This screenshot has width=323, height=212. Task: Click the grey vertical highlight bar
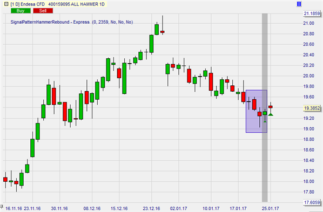265,108
